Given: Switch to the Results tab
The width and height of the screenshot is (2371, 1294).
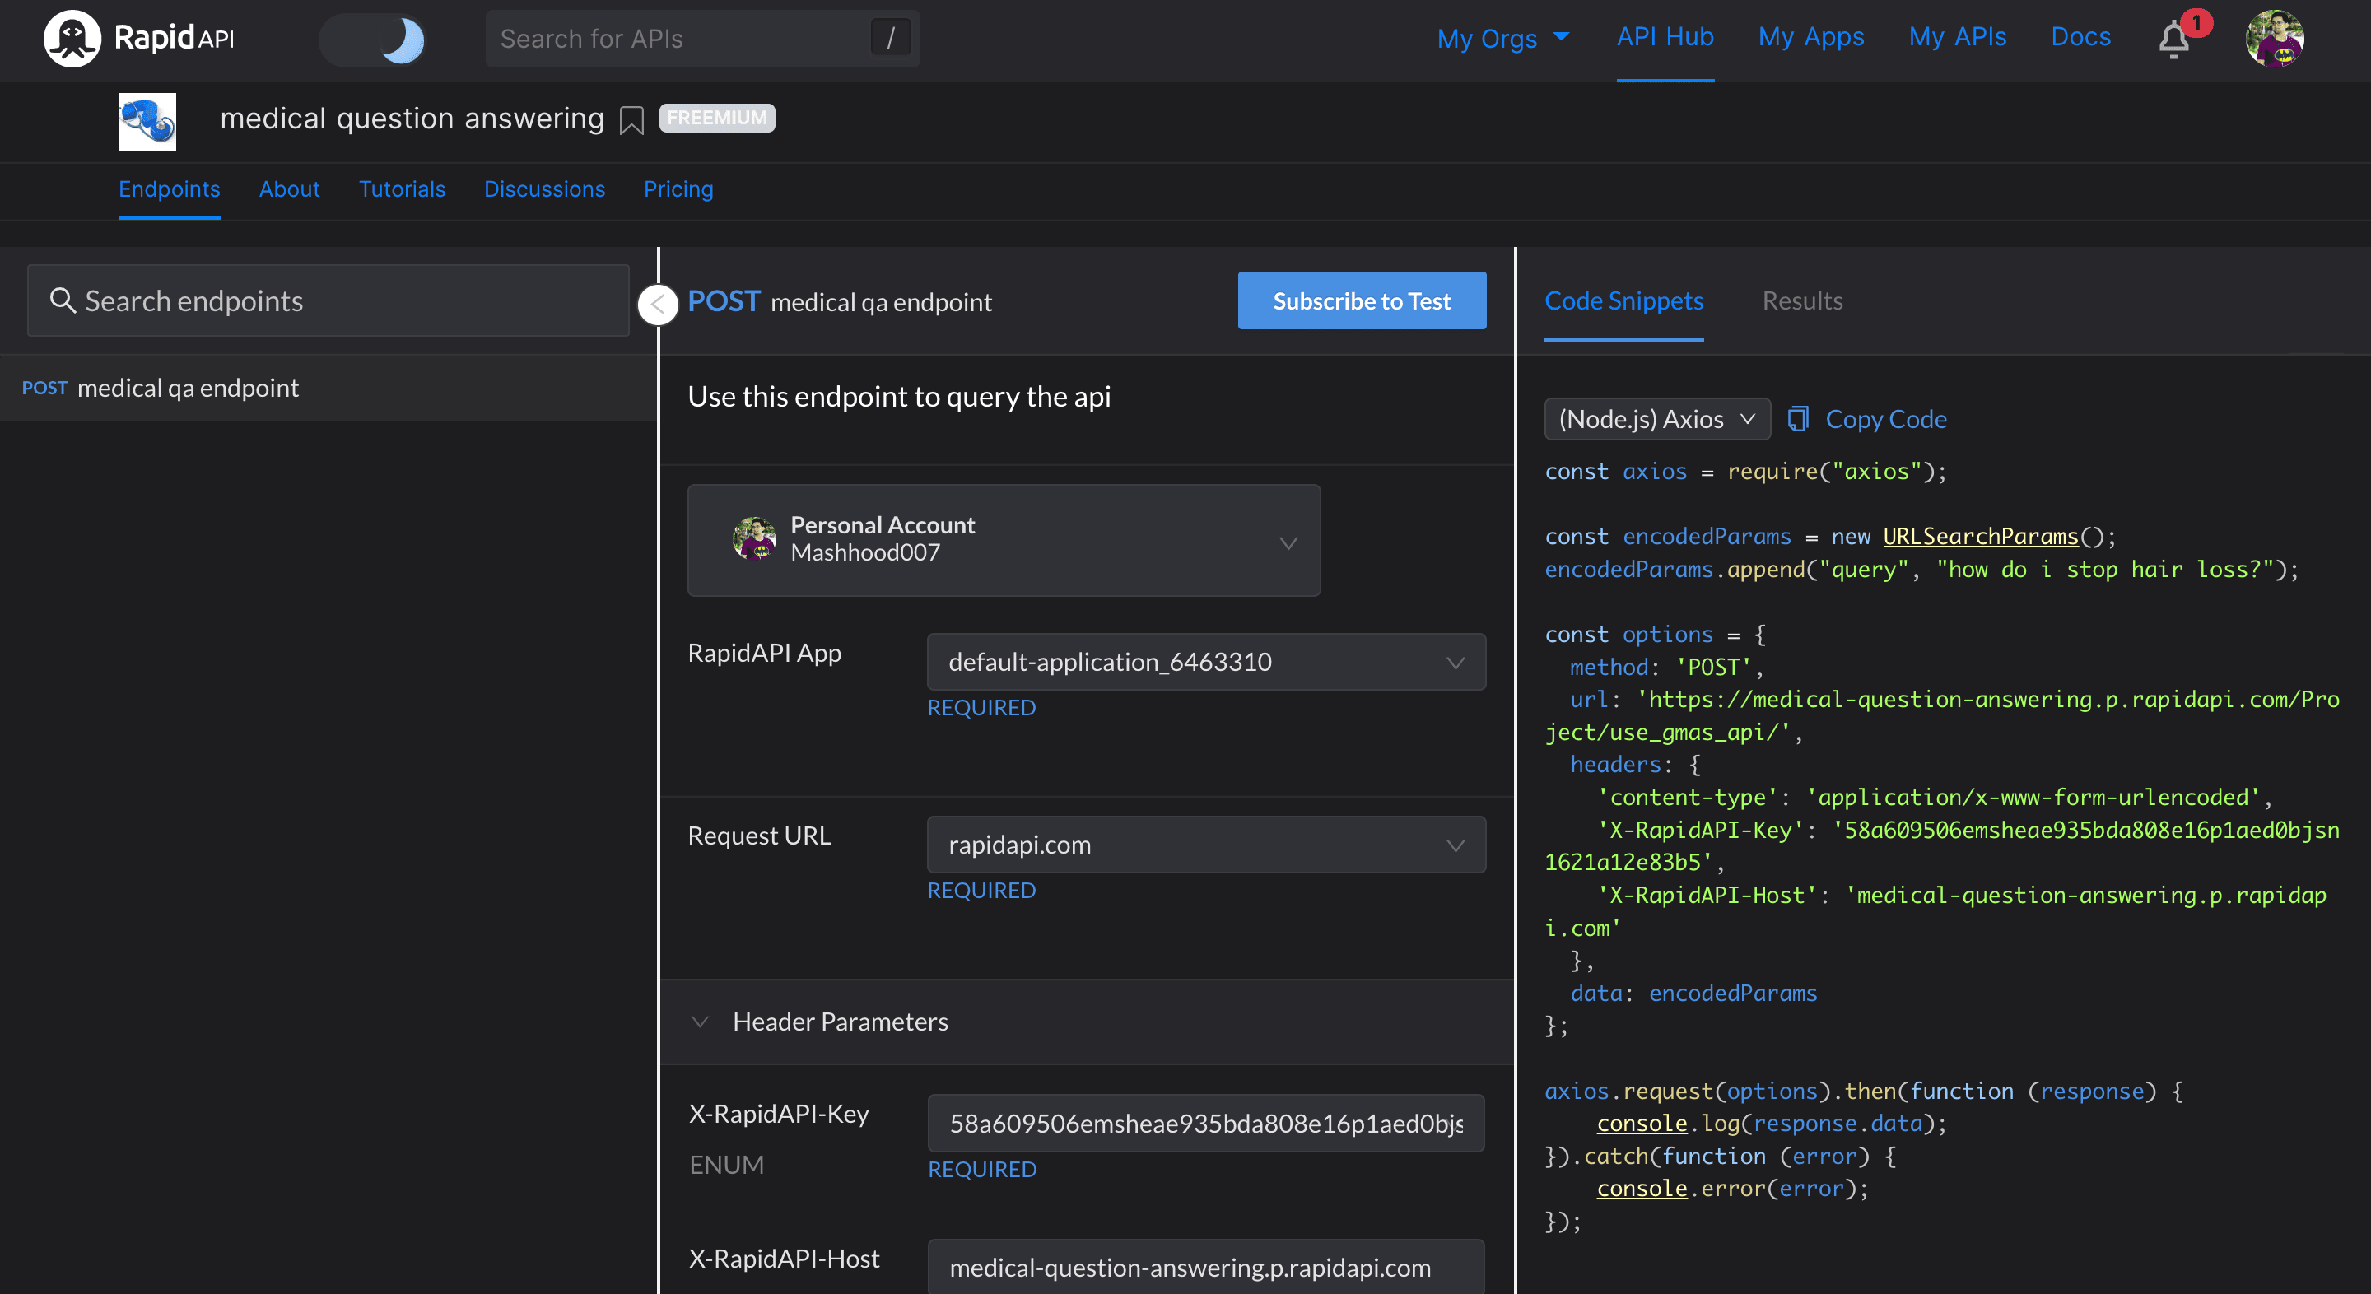Looking at the screenshot, I should pyautogui.click(x=1801, y=301).
